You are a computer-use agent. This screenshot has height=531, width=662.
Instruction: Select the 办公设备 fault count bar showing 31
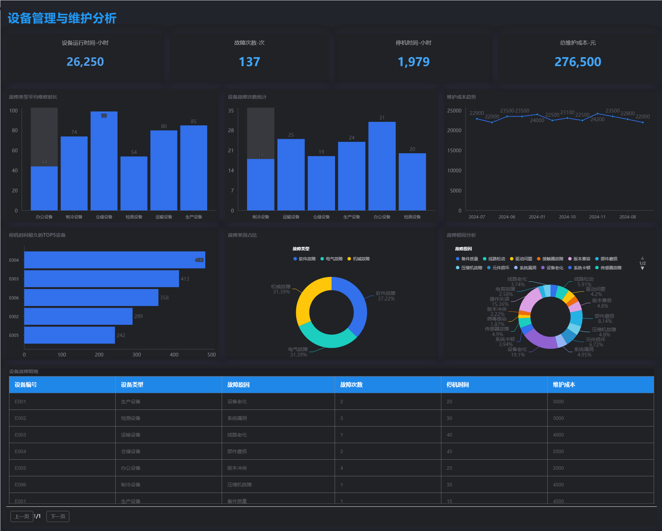coord(382,166)
